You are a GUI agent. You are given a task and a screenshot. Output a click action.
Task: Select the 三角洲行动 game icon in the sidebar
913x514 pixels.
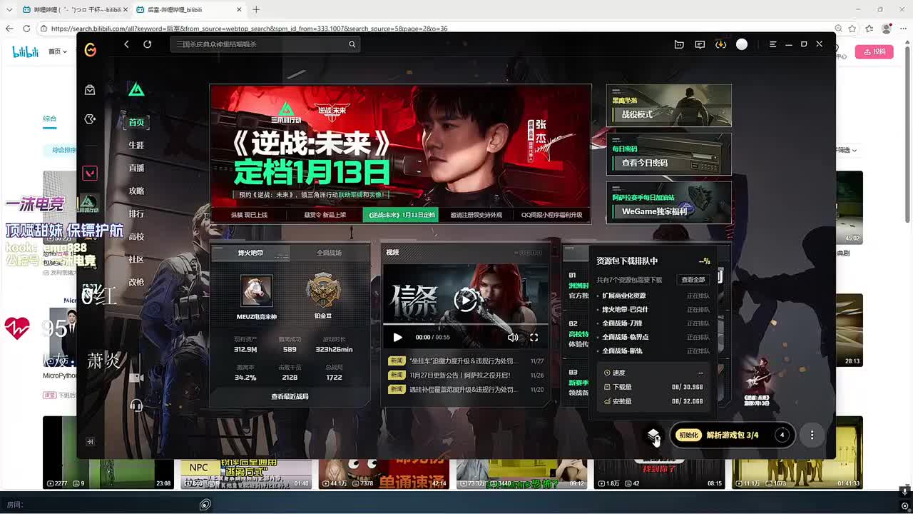pyautogui.click(x=88, y=203)
